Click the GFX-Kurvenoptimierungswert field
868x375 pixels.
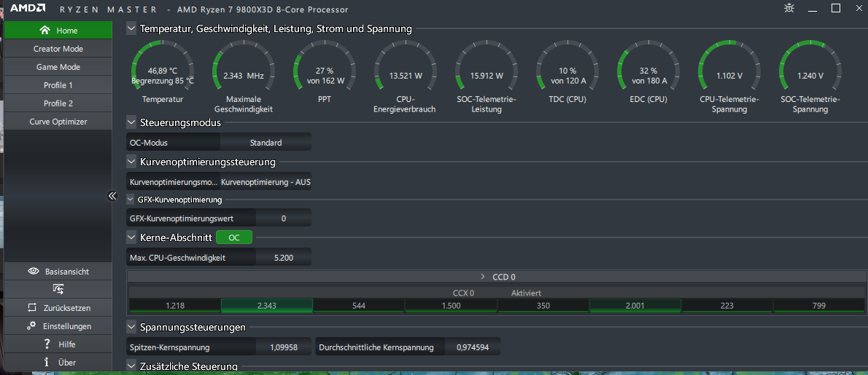pyautogui.click(x=284, y=218)
